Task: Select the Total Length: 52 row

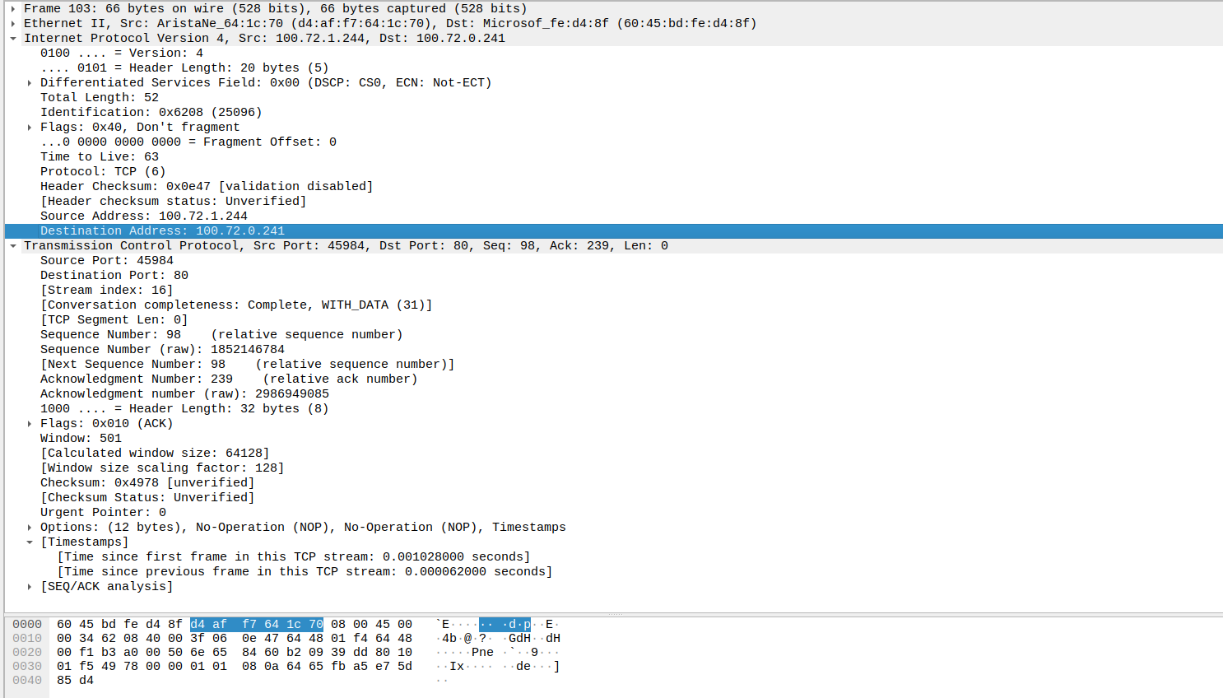Action: [x=614, y=97]
